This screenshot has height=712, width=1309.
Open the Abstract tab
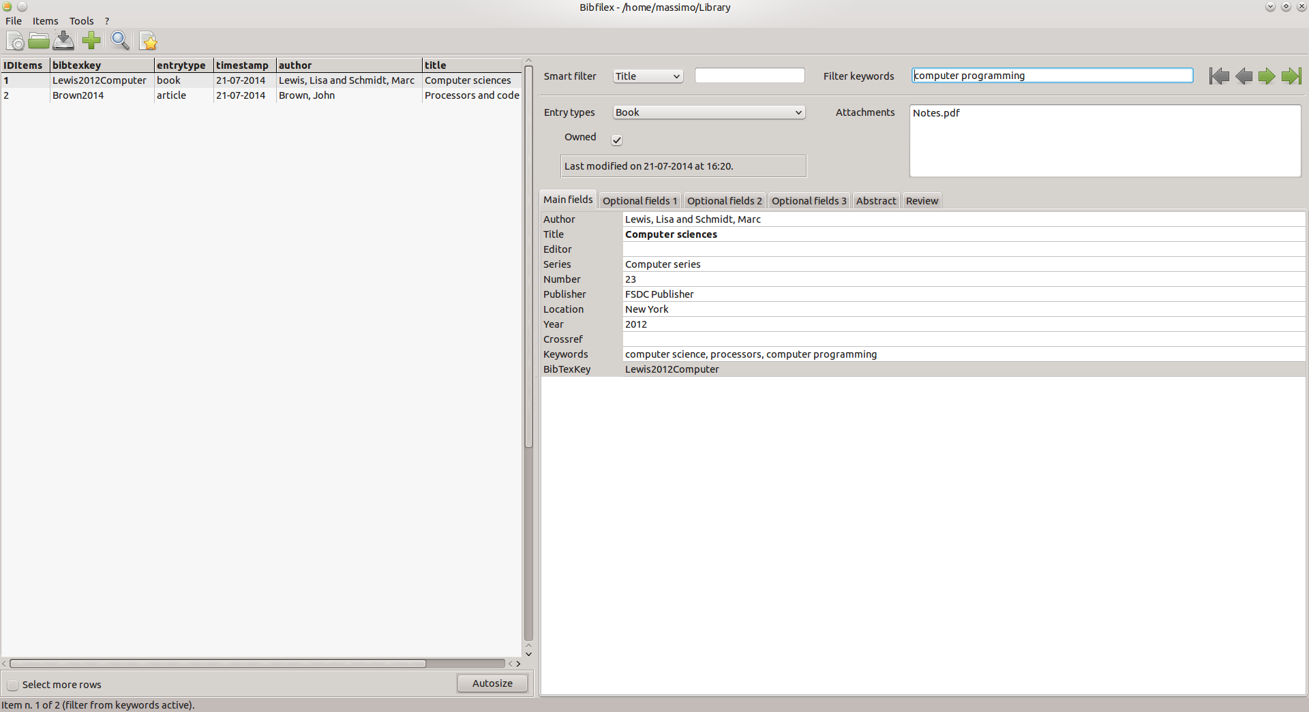[x=876, y=200]
